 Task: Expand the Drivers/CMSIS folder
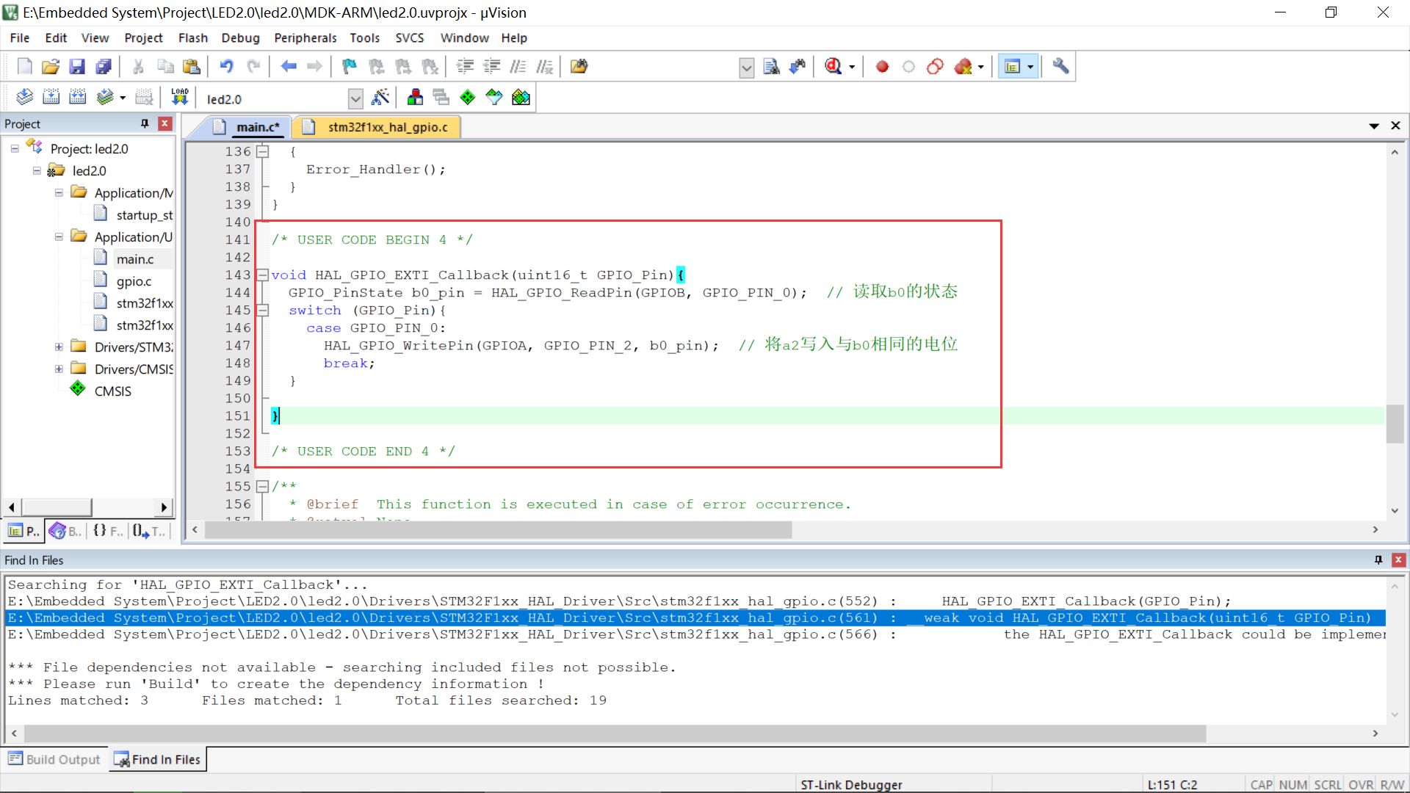tap(59, 369)
